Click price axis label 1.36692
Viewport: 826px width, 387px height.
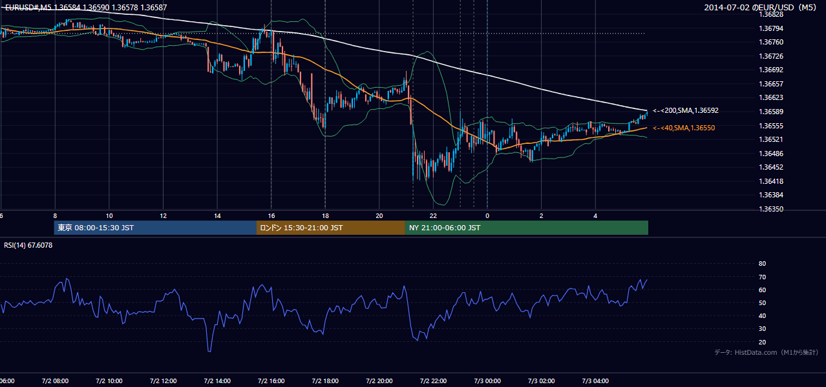[772, 70]
